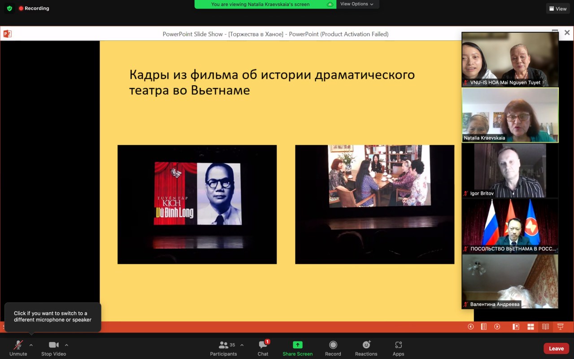The height and width of the screenshot is (359, 574).
Task: Stop the video camera
Action: [54, 348]
